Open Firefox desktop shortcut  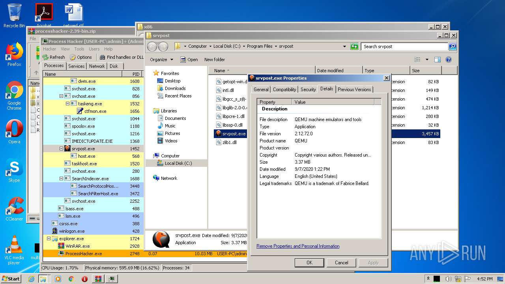pos(14,54)
